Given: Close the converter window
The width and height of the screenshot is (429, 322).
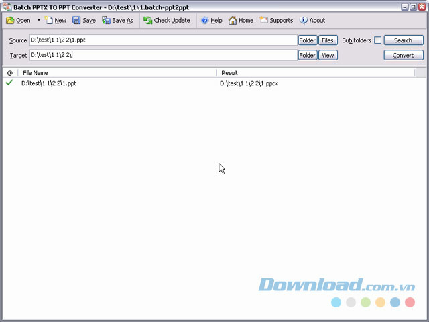Looking at the screenshot, I should tap(422, 7).
